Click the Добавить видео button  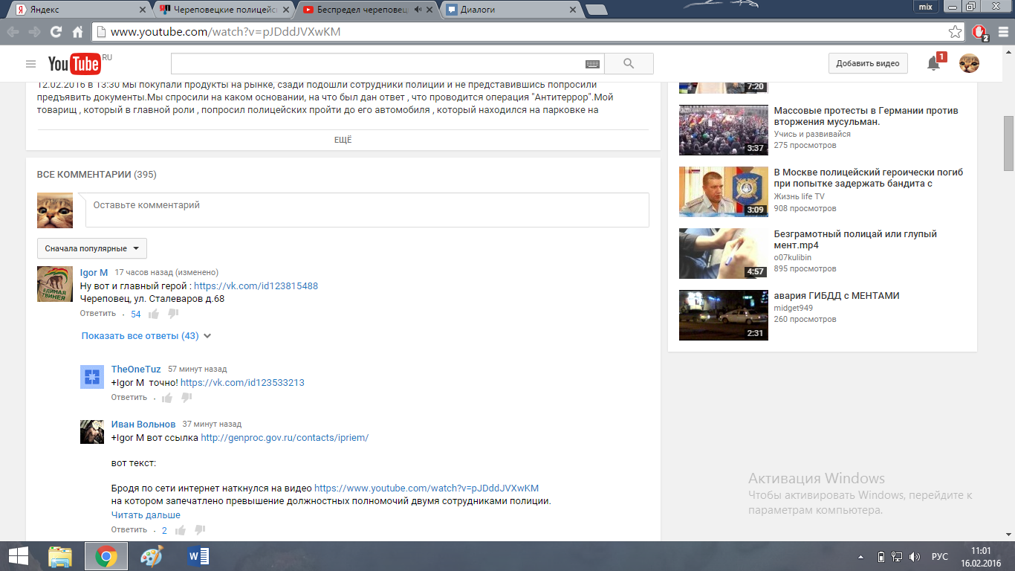coord(868,64)
